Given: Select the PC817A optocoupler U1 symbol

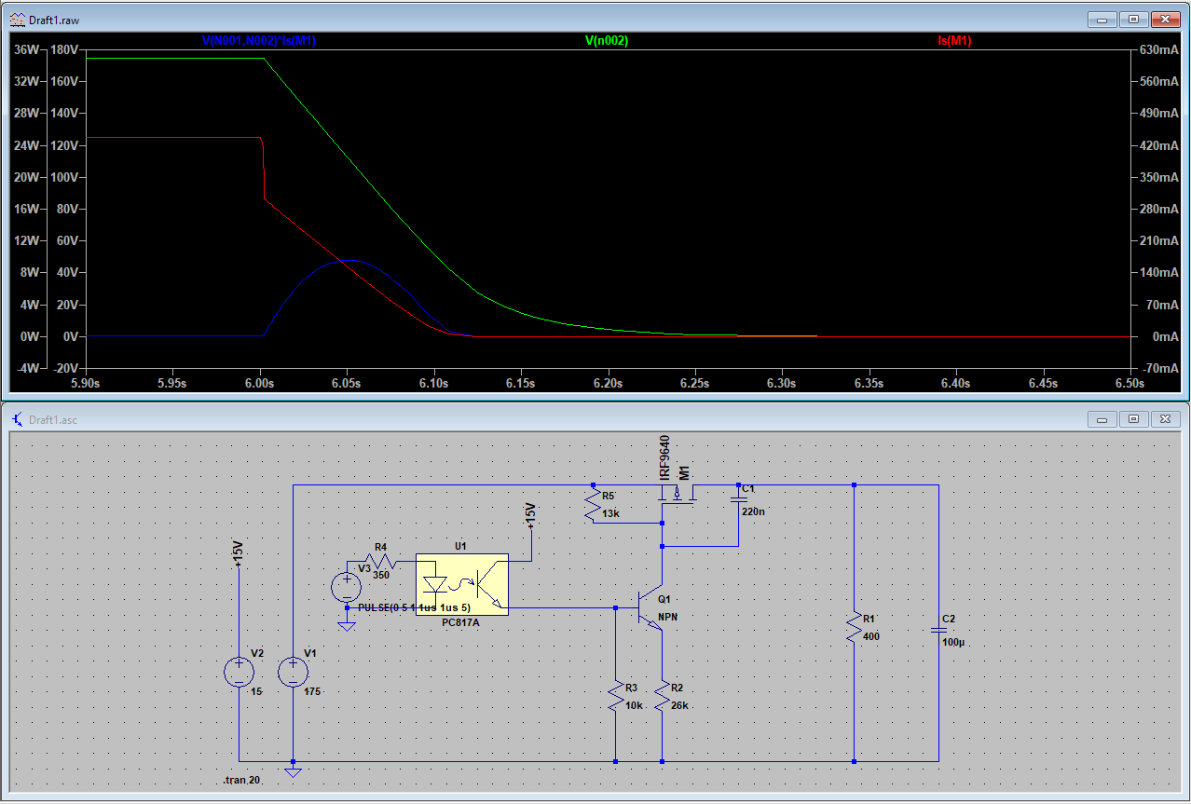Looking at the screenshot, I should pos(461,584).
